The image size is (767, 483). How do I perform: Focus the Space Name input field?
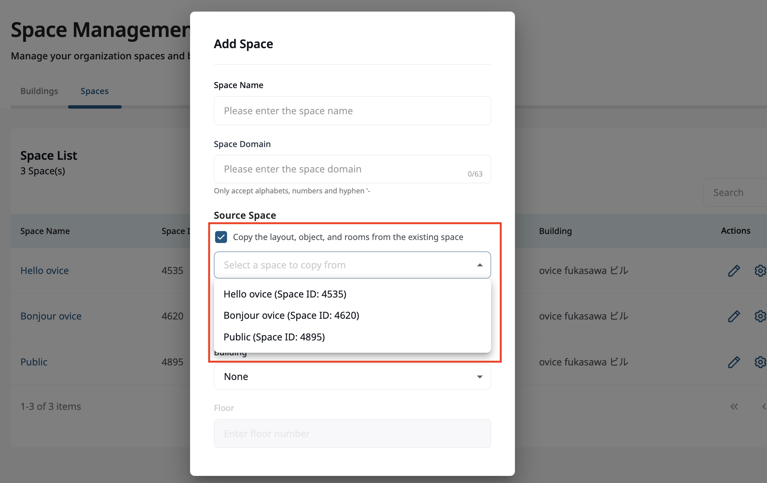coord(352,111)
